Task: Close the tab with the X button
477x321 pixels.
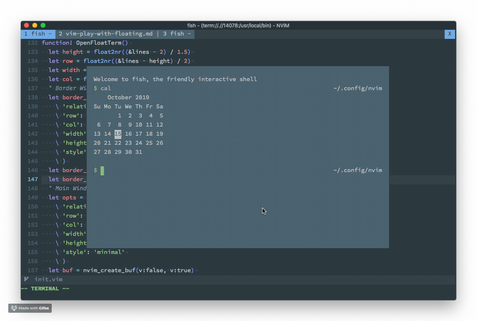Action: point(450,34)
